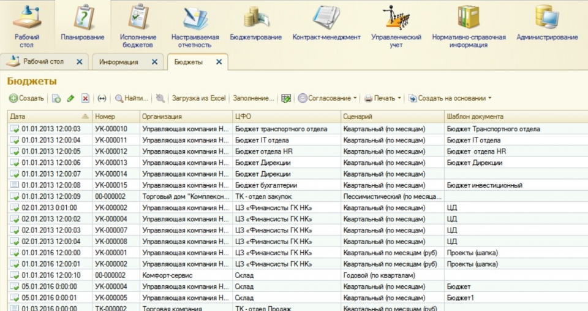Open the Администрирование section

[546, 25]
